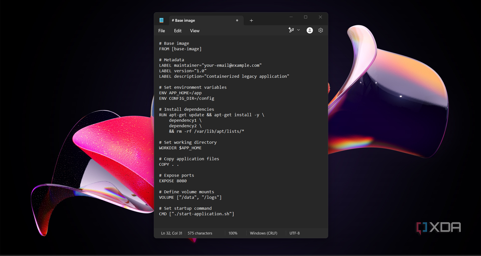Image resolution: width=481 pixels, height=256 pixels.
Task: Open the account profile icon
Action: (x=309, y=30)
